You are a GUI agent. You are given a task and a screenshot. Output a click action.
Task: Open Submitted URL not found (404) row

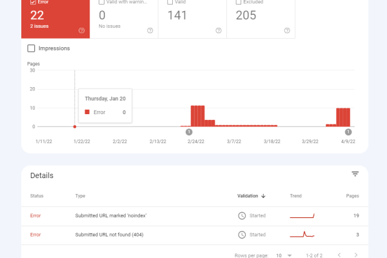coord(195,235)
